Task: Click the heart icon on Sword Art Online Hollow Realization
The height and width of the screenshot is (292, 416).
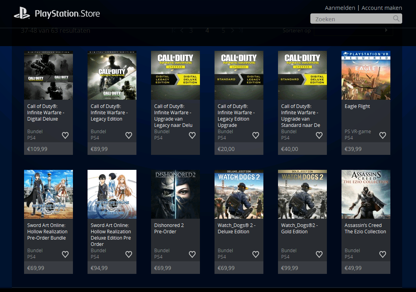Action: [x=65, y=254]
